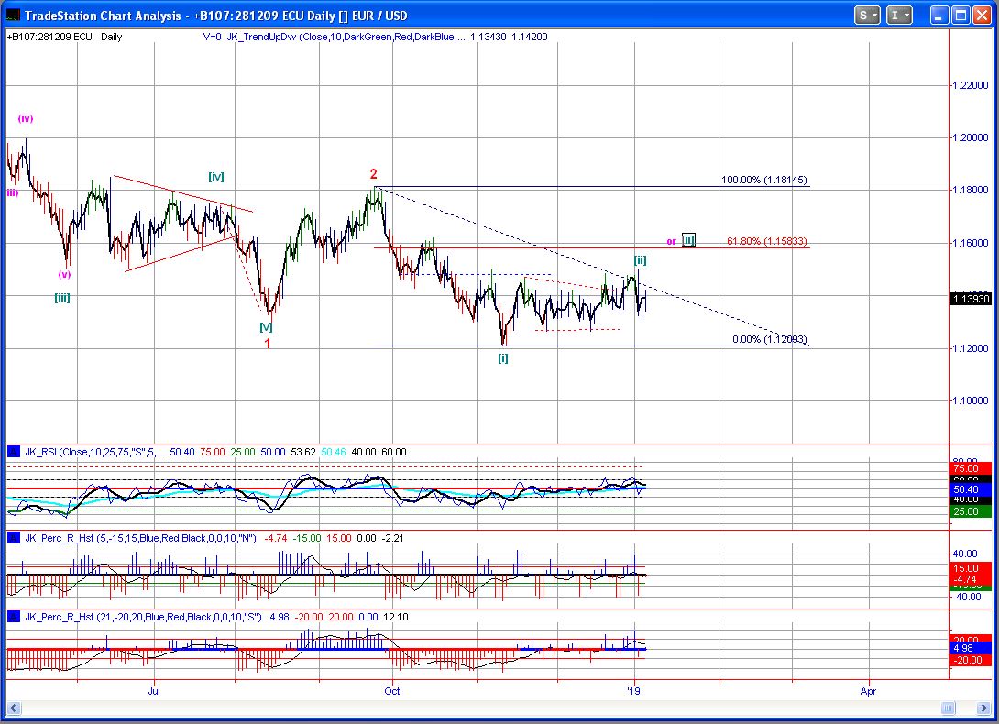Click the RSI axis tag 50.40
This screenshot has height=724, width=999.
pos(971,489)
